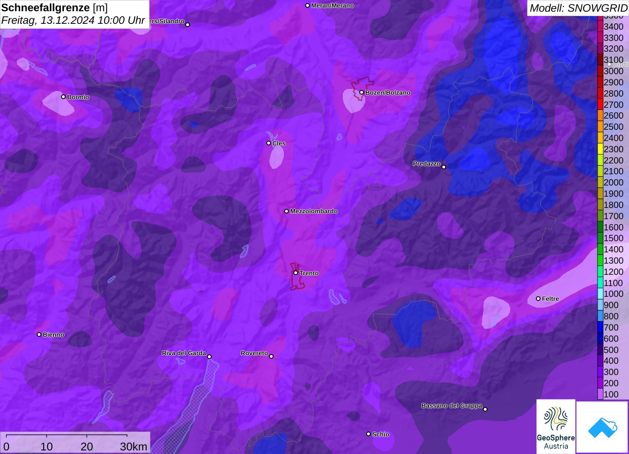Click the Bassano del Grappa marker dot
Viewport: 629px width, 454px height.
point(485,409)
